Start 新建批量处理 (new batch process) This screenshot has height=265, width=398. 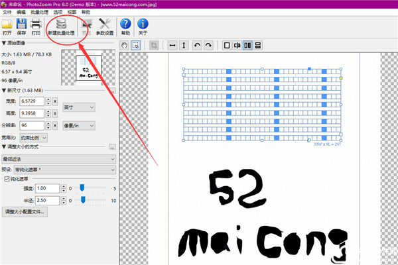61,26
